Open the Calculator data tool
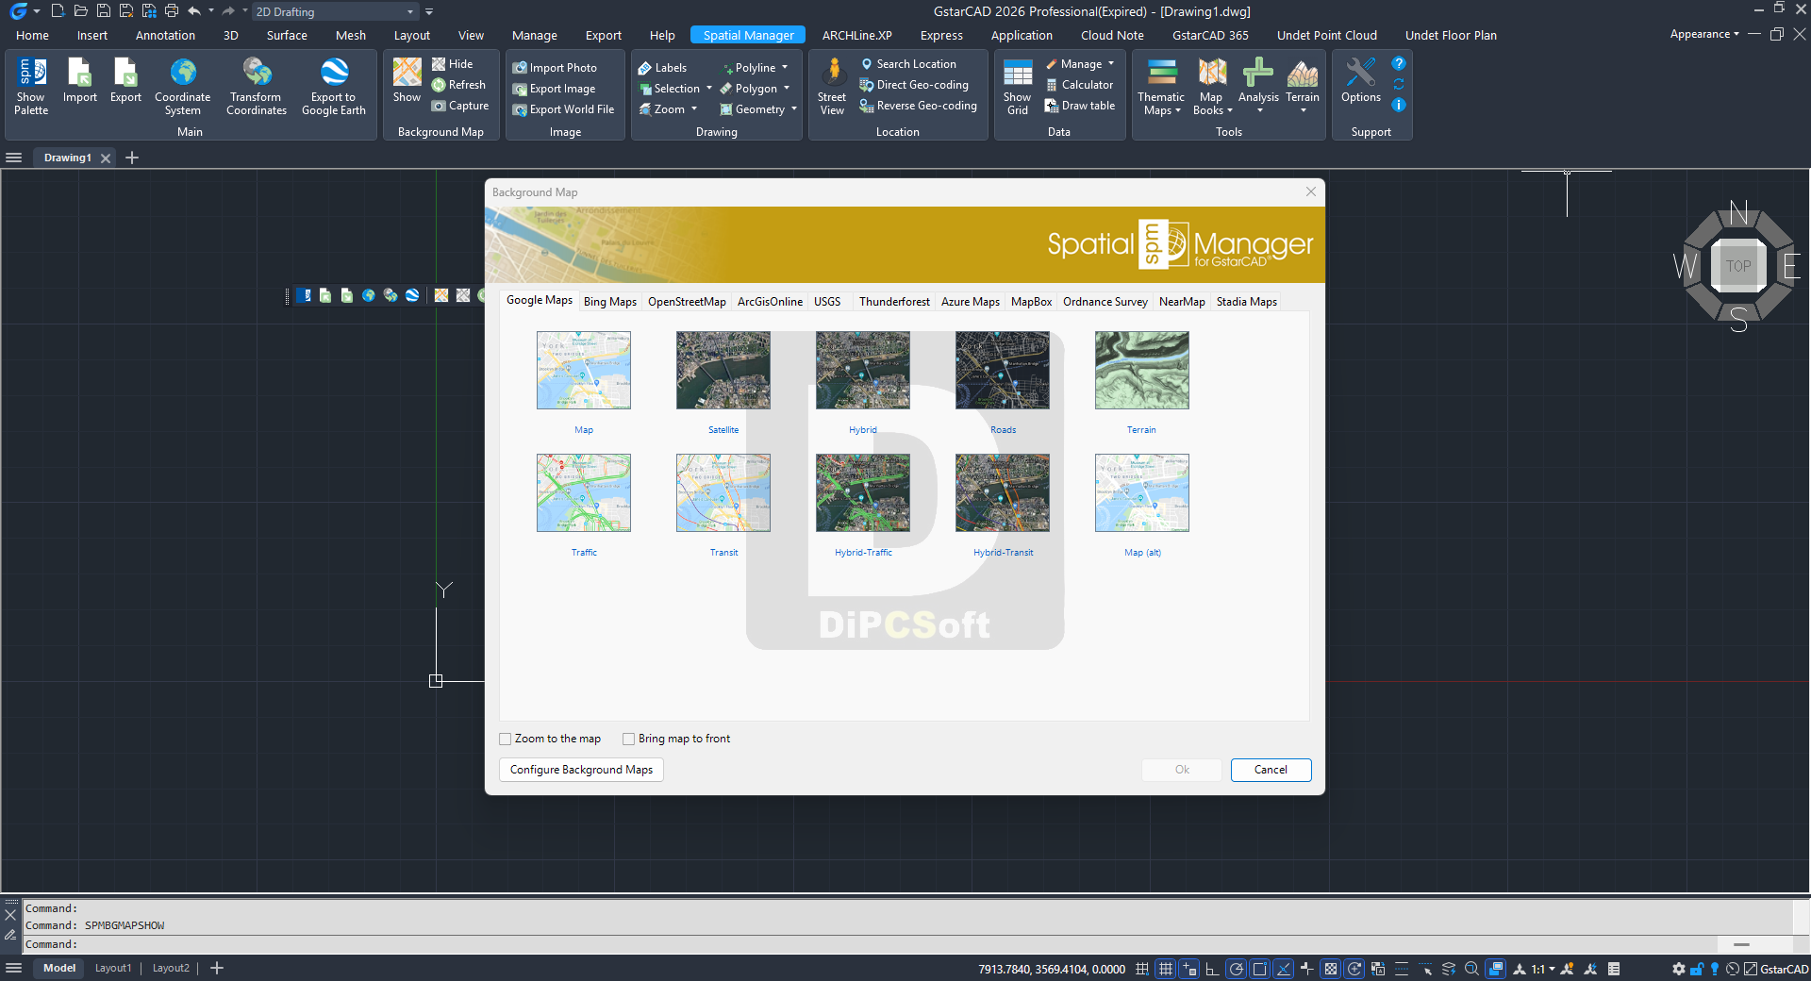 pos(1079,85)
